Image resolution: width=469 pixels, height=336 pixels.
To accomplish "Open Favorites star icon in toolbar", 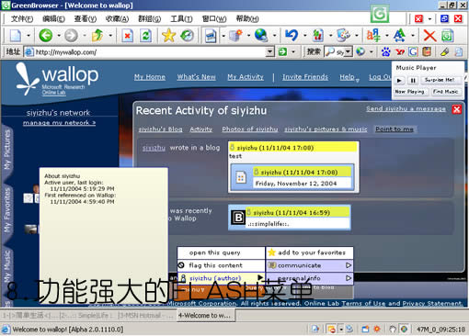I will [x=168, y=36].
